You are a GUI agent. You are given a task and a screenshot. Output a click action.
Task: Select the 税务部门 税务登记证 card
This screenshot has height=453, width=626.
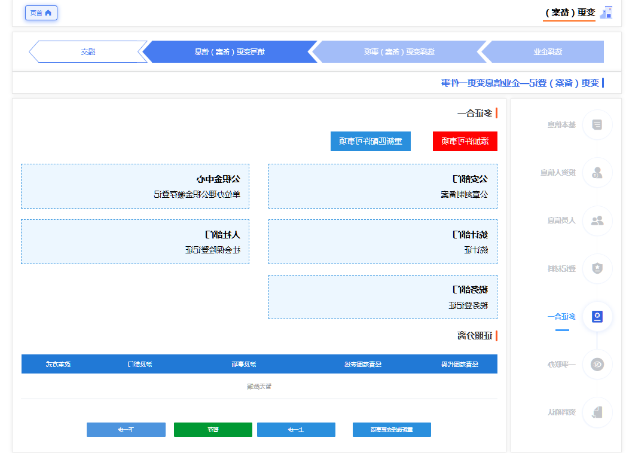pyautogui.click(x=383, y=297)
